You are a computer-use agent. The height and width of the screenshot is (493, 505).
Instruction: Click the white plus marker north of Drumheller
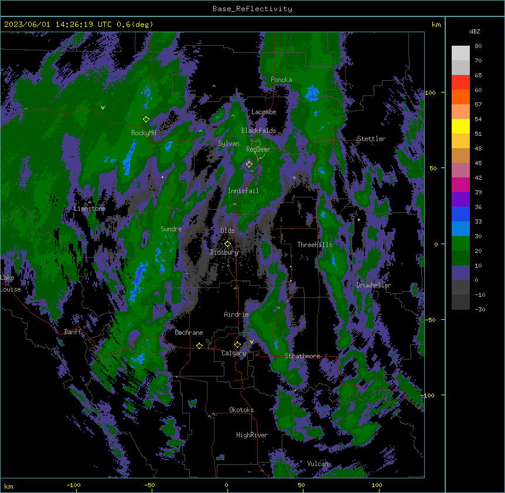359,220
